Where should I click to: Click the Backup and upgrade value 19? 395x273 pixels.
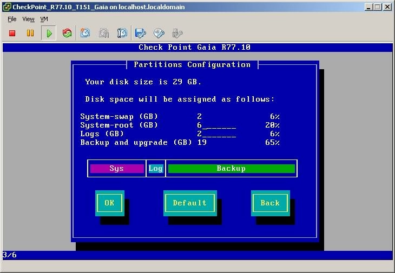click(x=202, y=142)
